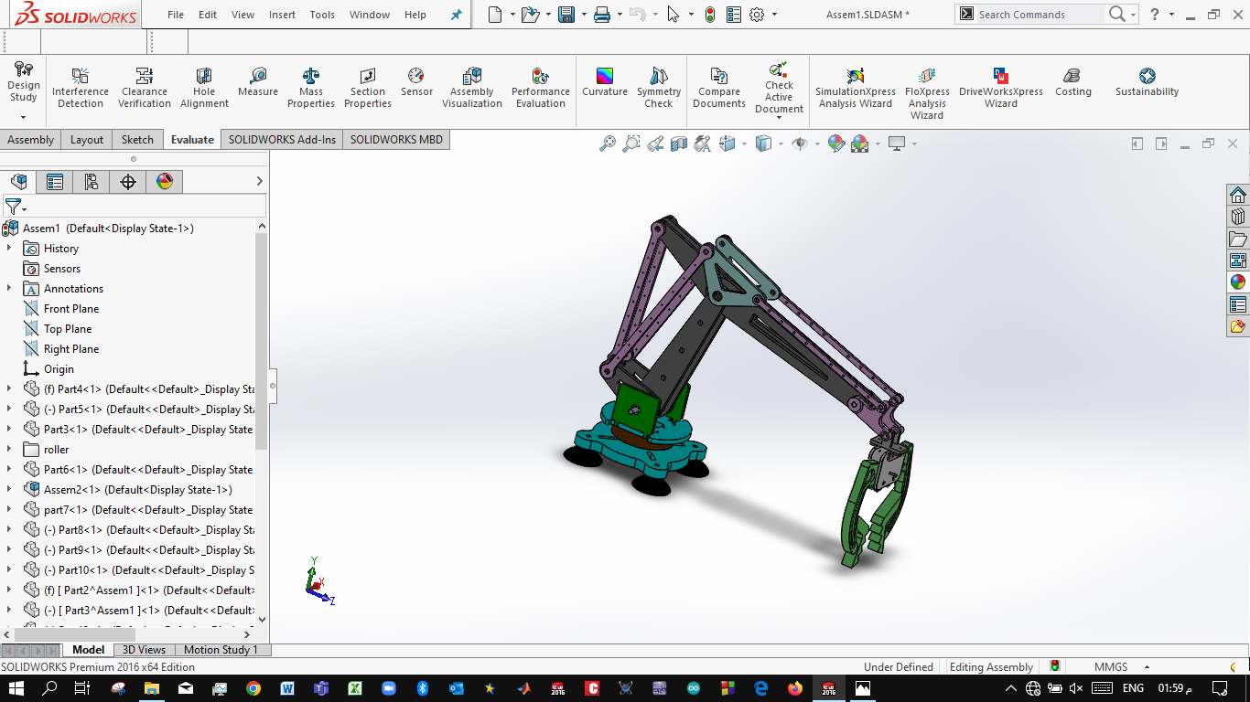Expand the Annotations node
Screen dimensions: 1250x702
click(9, 289)
